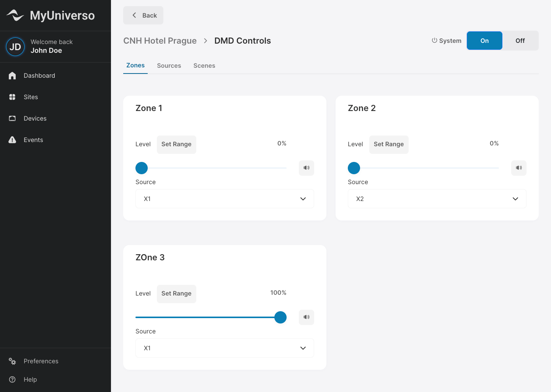The height and width of the screenshot is (392, 551).
Task: Open ZOne 3 Source dropdown showing X1
Action: (x=225, y=348)
